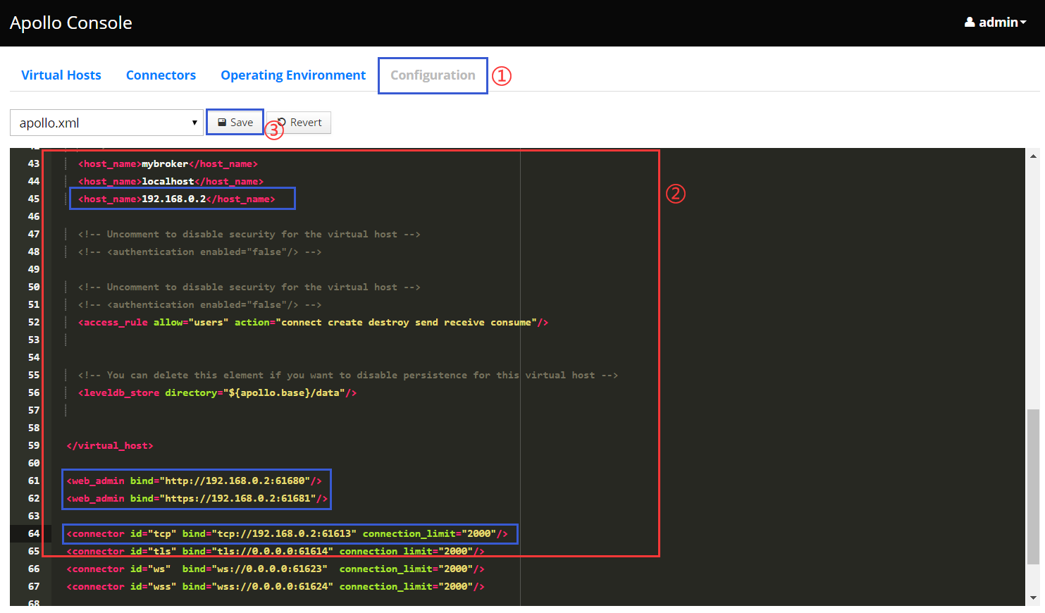Viewport: 1045px width, 613px height.
Task: Click the access_rule allow users line
Action: (313, 322)
